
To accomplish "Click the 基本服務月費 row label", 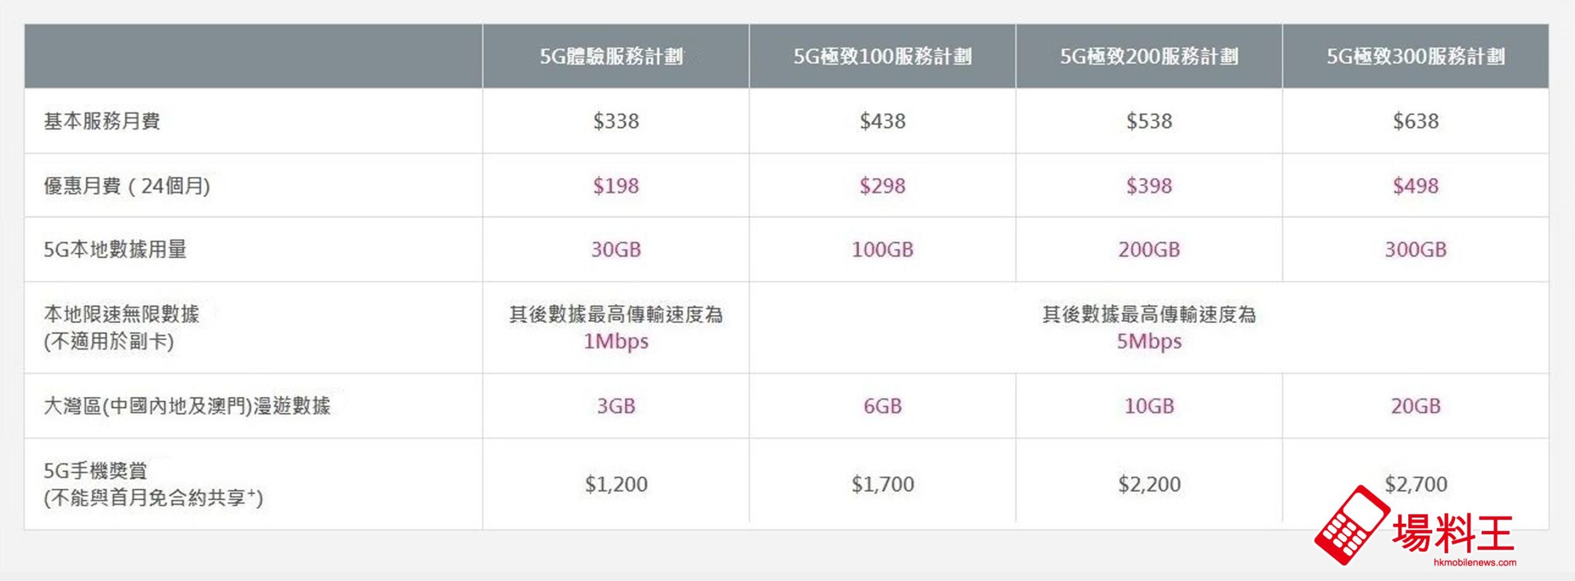I will point(102,121).
